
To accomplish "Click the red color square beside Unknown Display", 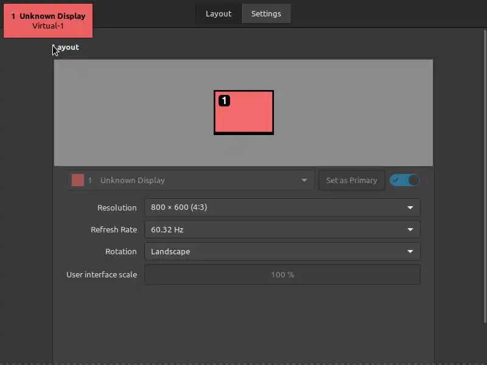I will tap(78, 180).
